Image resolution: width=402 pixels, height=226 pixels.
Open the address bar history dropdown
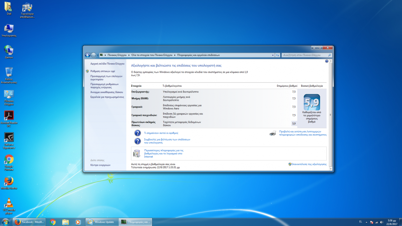tap(272, 55)
